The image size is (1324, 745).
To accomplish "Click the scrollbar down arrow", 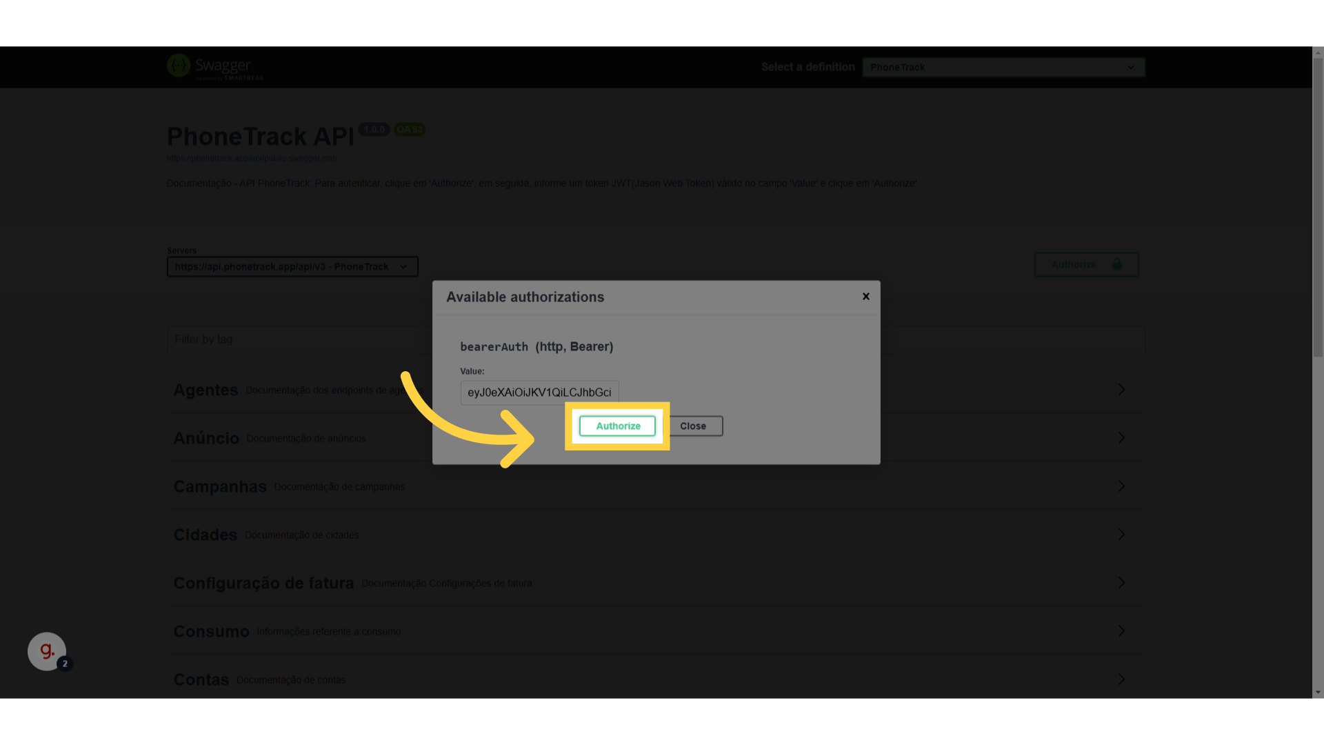I will click(1318, 692).
